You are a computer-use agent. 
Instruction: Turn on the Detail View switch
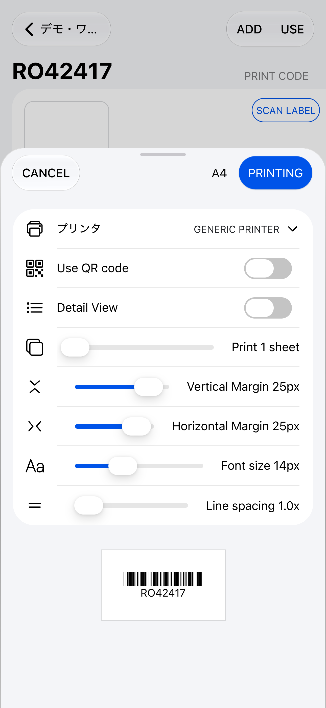tap(268, 308)
